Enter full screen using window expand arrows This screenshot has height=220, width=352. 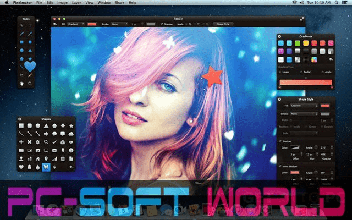pyautogui.click(x=302, y=19)
